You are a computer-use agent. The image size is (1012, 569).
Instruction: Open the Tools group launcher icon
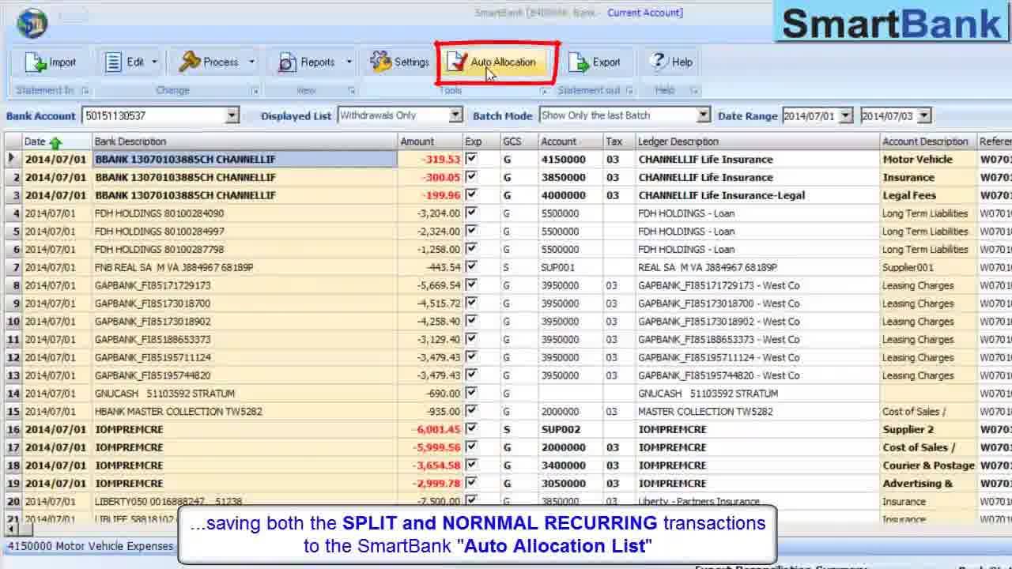click(543, 91)
